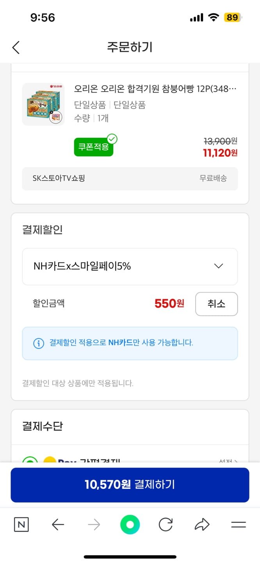This screenshot has height=564, width=260.
Task: Tap the info icon in NH카드 notice
Action: [38, 343]
